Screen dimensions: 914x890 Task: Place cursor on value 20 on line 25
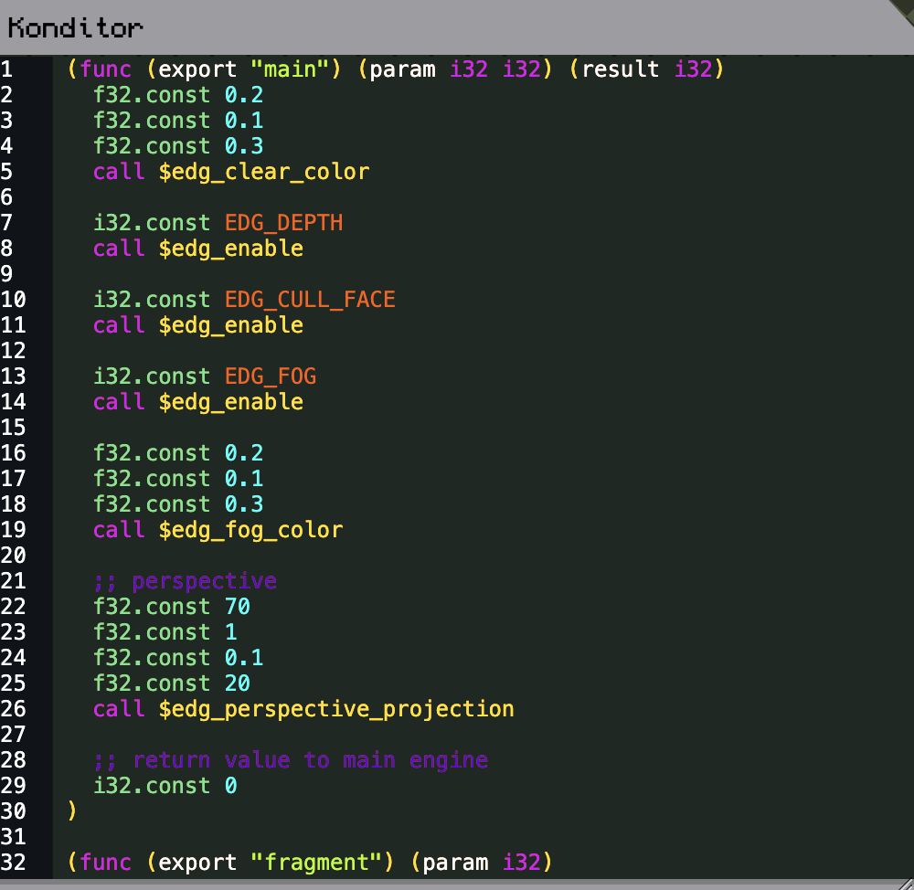coord(237,683)
